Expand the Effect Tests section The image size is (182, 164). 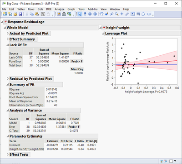[x=8, y=154]
